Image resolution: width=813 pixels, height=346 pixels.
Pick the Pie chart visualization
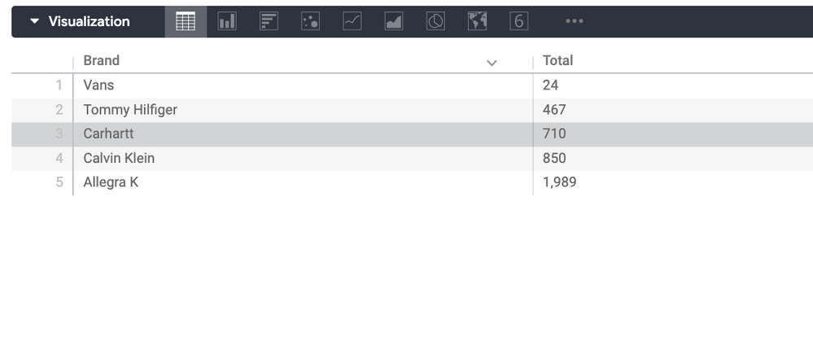435,21
